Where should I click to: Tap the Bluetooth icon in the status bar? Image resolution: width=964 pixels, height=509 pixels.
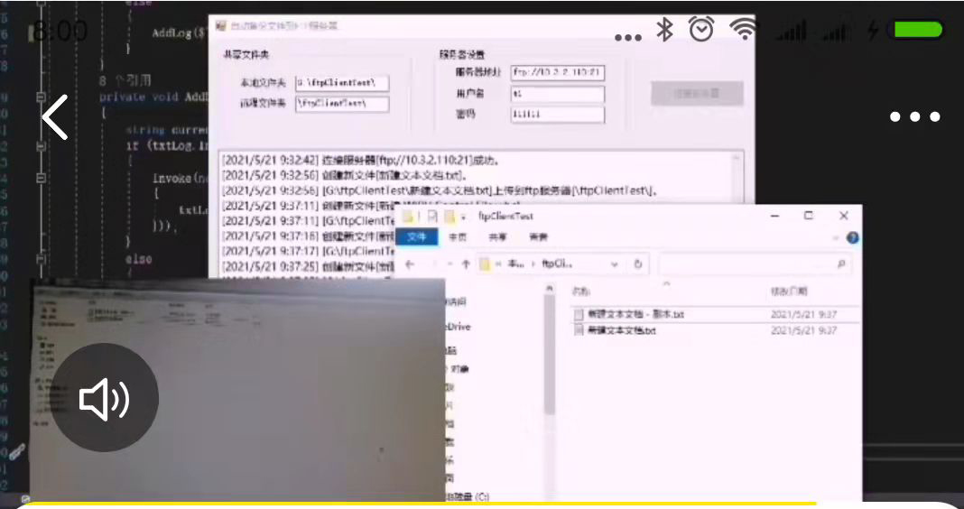point(664,29)
